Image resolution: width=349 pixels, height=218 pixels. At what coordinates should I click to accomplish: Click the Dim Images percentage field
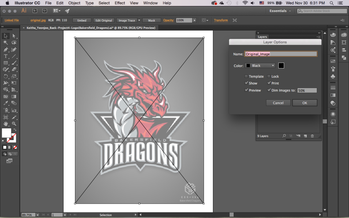[x=307, y=90]
